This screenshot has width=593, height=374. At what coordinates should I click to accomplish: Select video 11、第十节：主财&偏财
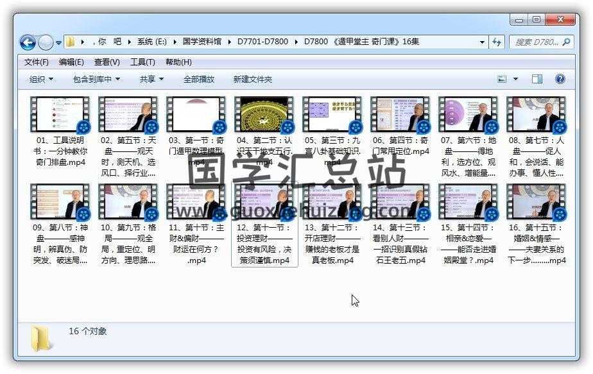point(196,225)
